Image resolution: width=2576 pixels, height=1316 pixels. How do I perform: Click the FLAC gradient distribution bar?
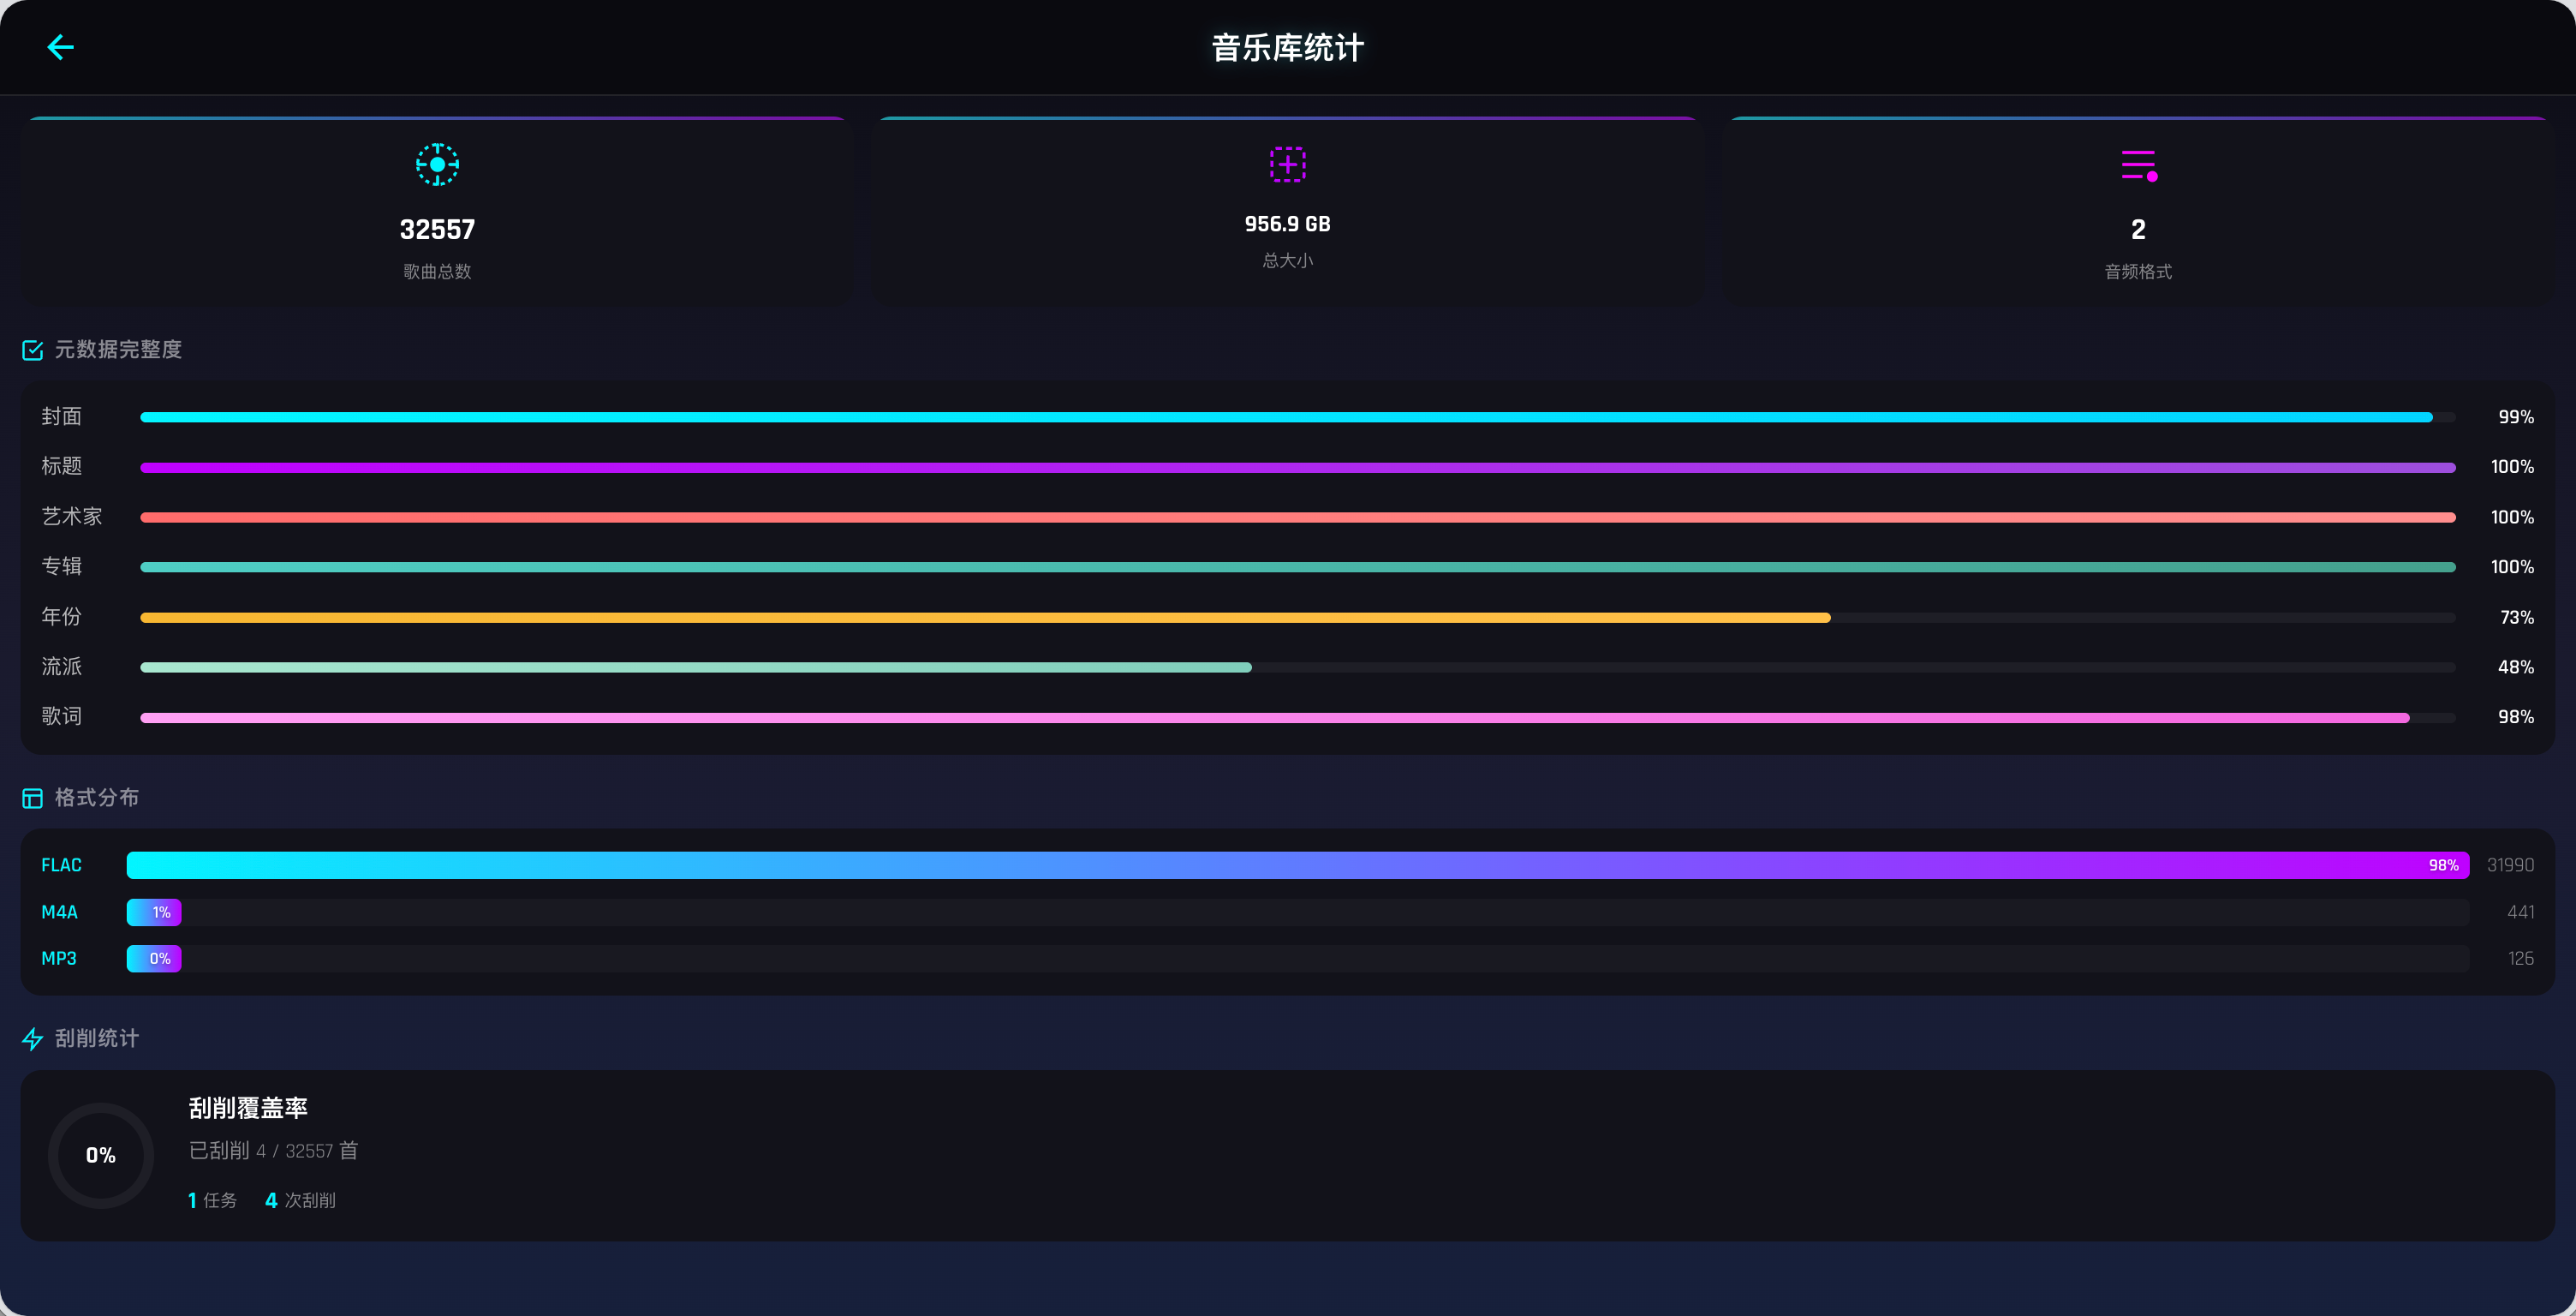pos(1298,865)
